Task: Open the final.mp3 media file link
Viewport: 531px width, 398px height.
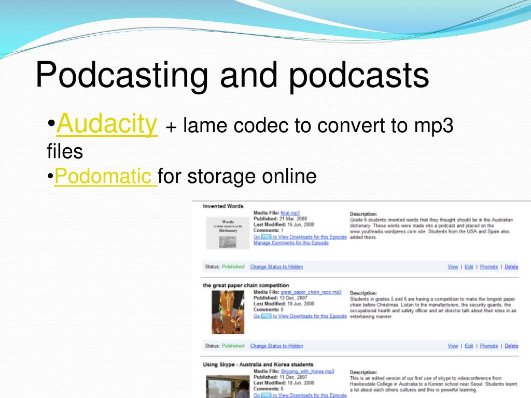Action: 290,213
